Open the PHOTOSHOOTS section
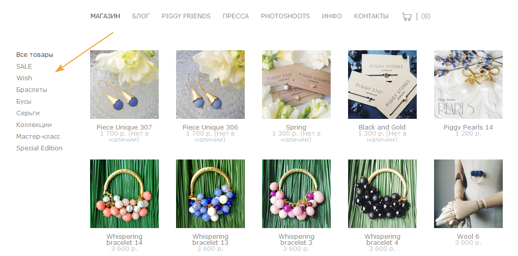Viewport: 518px width, 256px height. pos(285,16)
